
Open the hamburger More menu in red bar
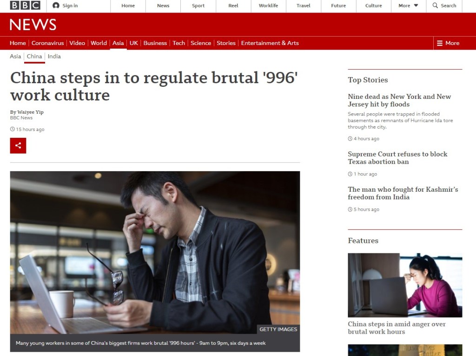click(x=440, y=43)
